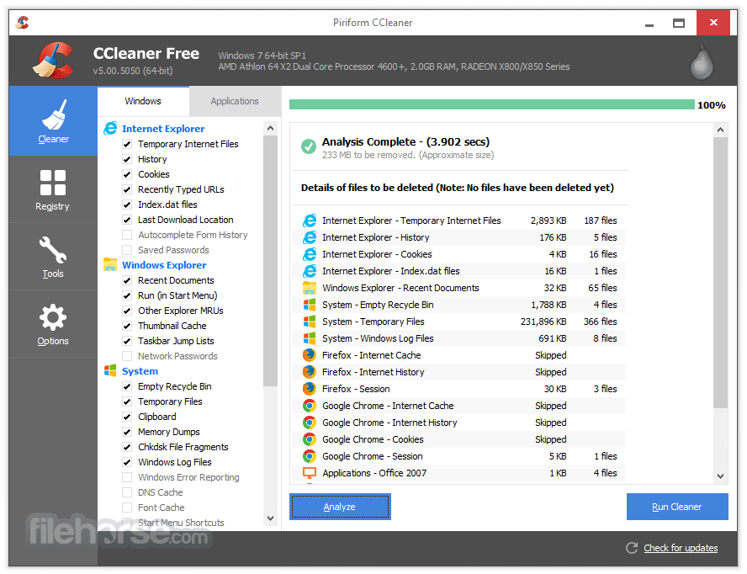Disable the Empty Recycle Bin option
The image size is (747, 574).
(128, 386)
